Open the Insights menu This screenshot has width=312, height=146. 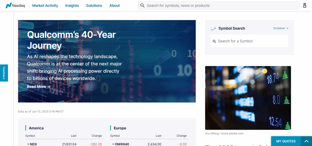pos(72,5)
